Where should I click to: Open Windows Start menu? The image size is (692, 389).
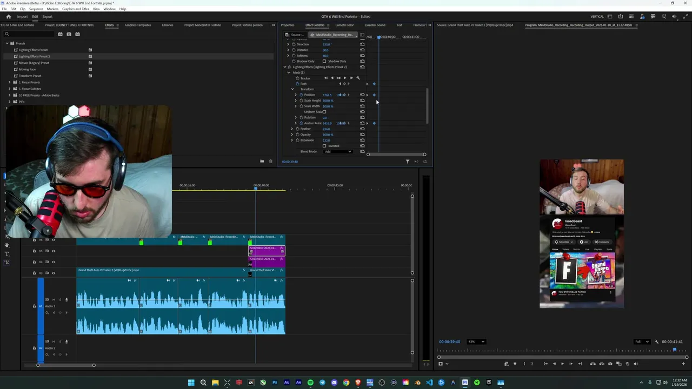191,383
